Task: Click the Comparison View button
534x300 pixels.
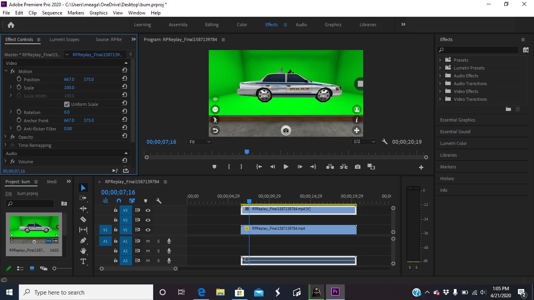Action: [x=371, y=167]
